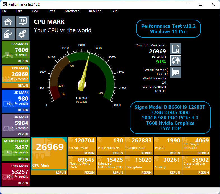Click the Home icon in sidebar
The image size is (220, 194).
(x=8, y=21)
